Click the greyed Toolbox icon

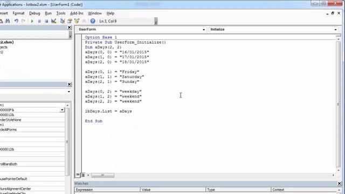click(x=84, y=21)
